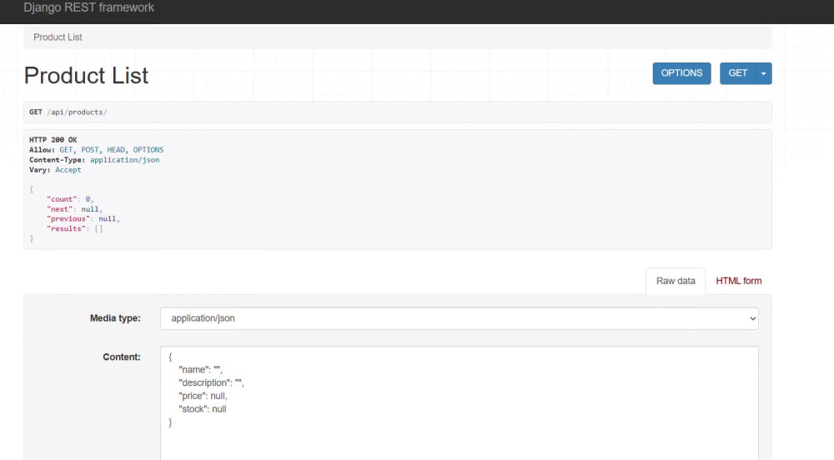Click the GET request button

[x=737, y=73]
